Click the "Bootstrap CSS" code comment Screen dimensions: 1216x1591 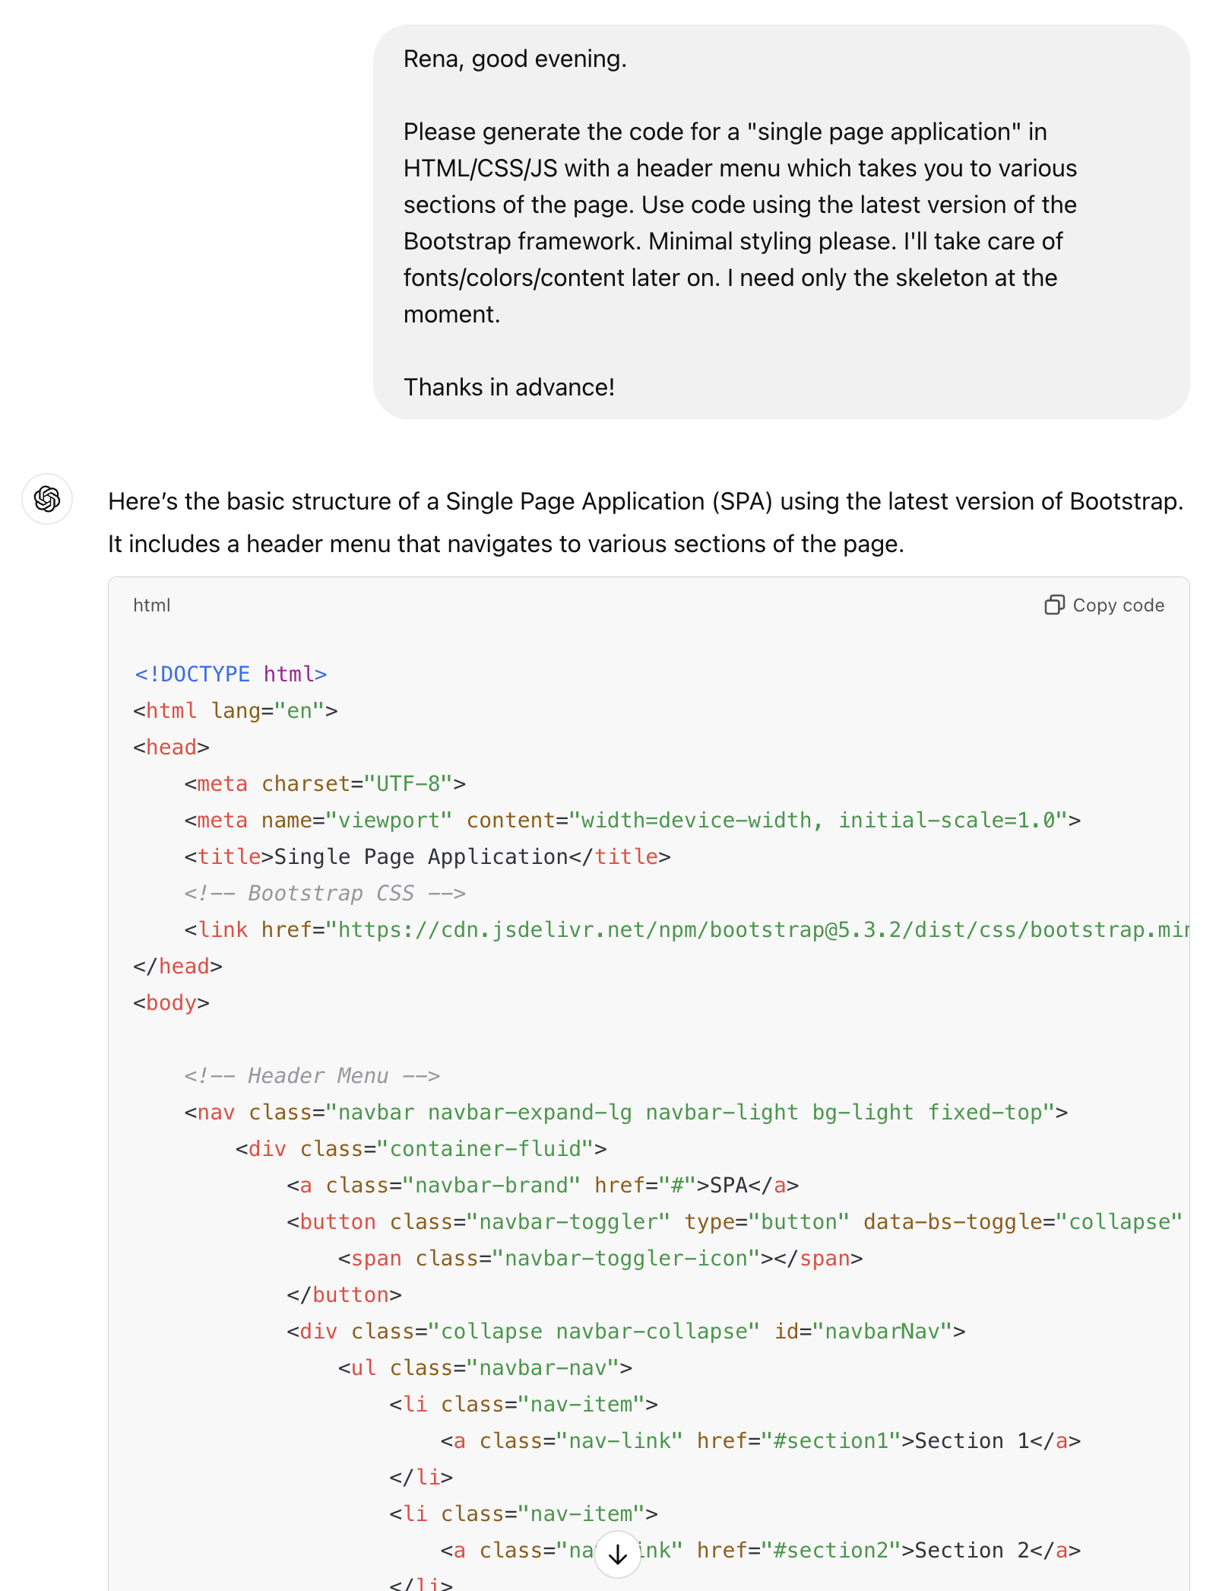pos(325,894)
